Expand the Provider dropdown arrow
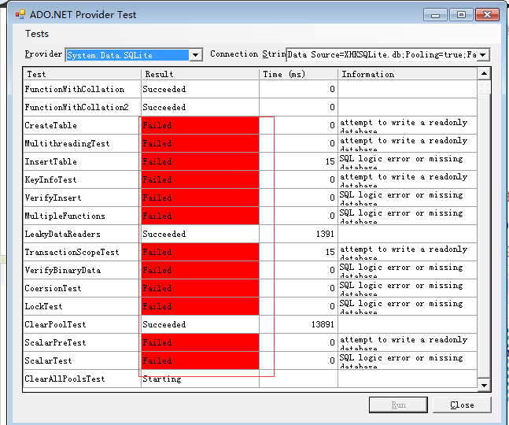 tap(195, 55)
